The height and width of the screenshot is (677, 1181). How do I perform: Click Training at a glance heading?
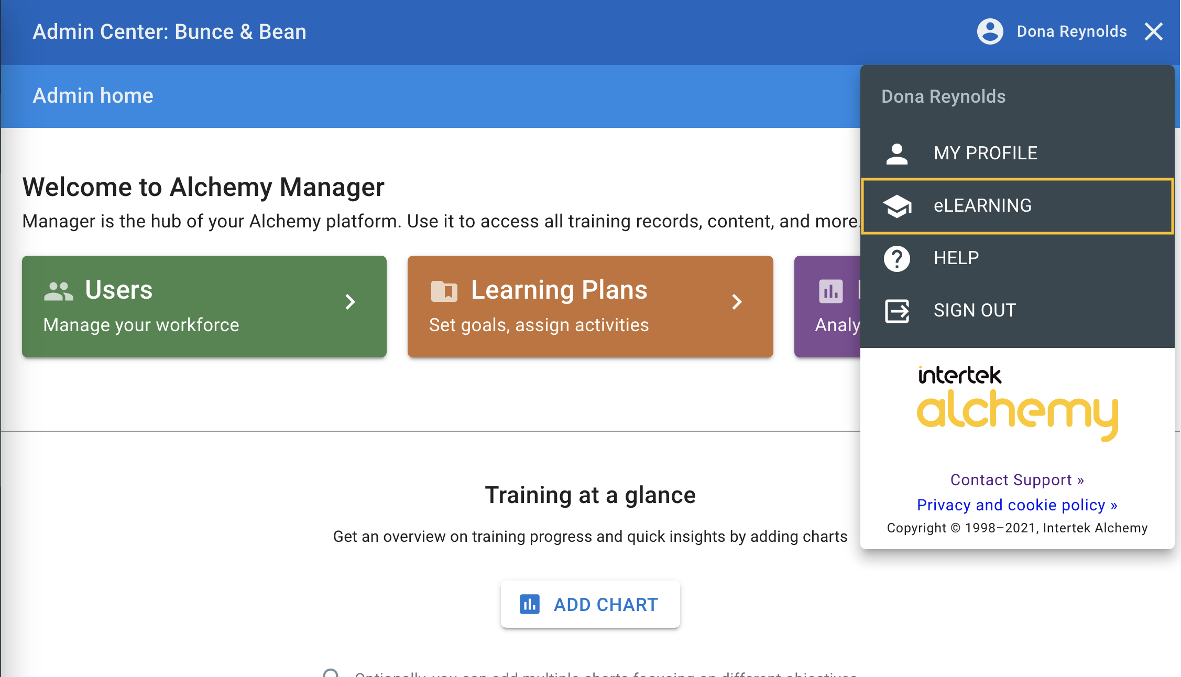(x=590, y=495)
